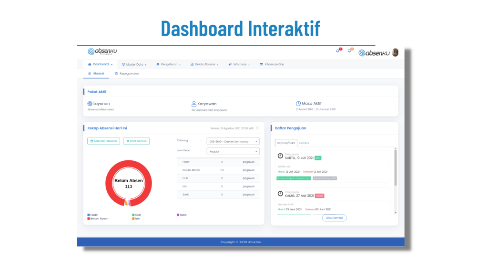
Task: Click the Daftar Pengajuan list scrollbar
Action: click(395, 166)
